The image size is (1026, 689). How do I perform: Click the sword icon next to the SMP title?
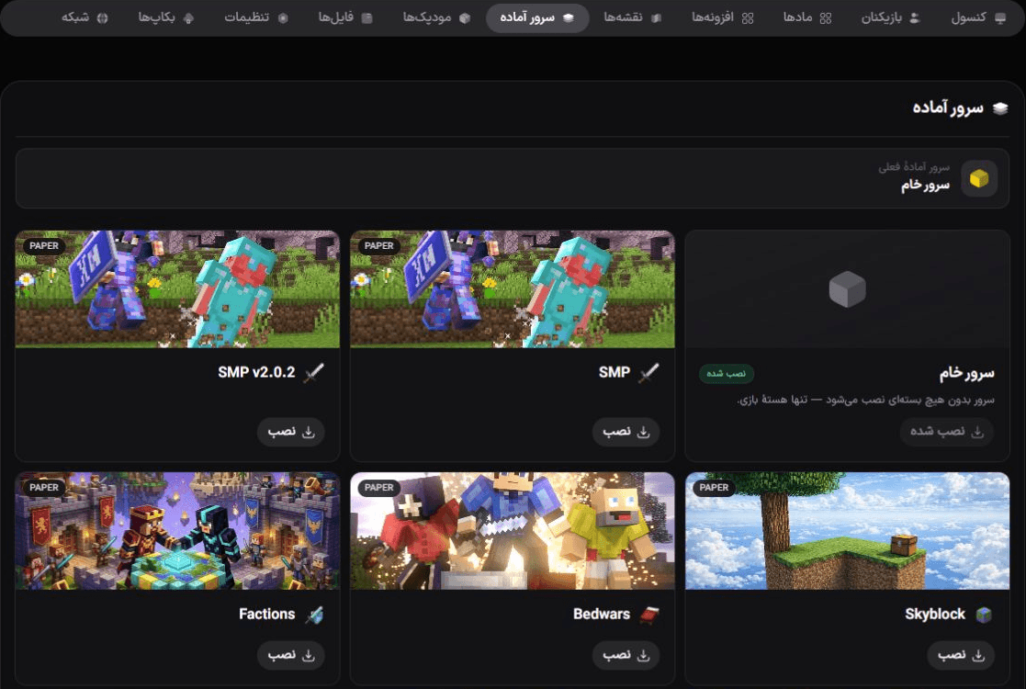(649, 372)
